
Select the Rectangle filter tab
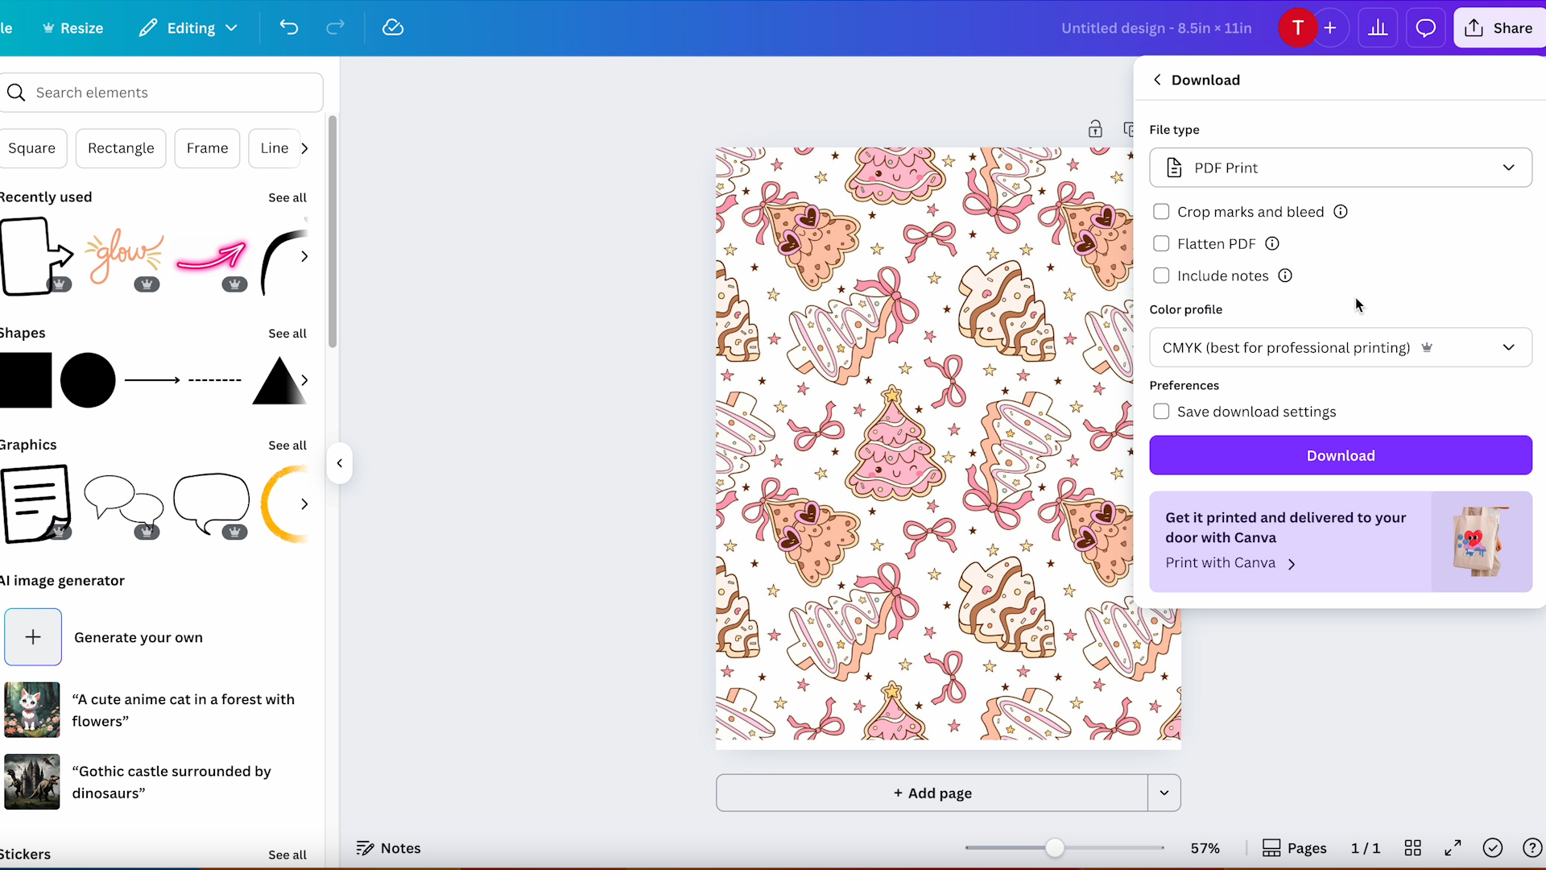pos(121,148)
